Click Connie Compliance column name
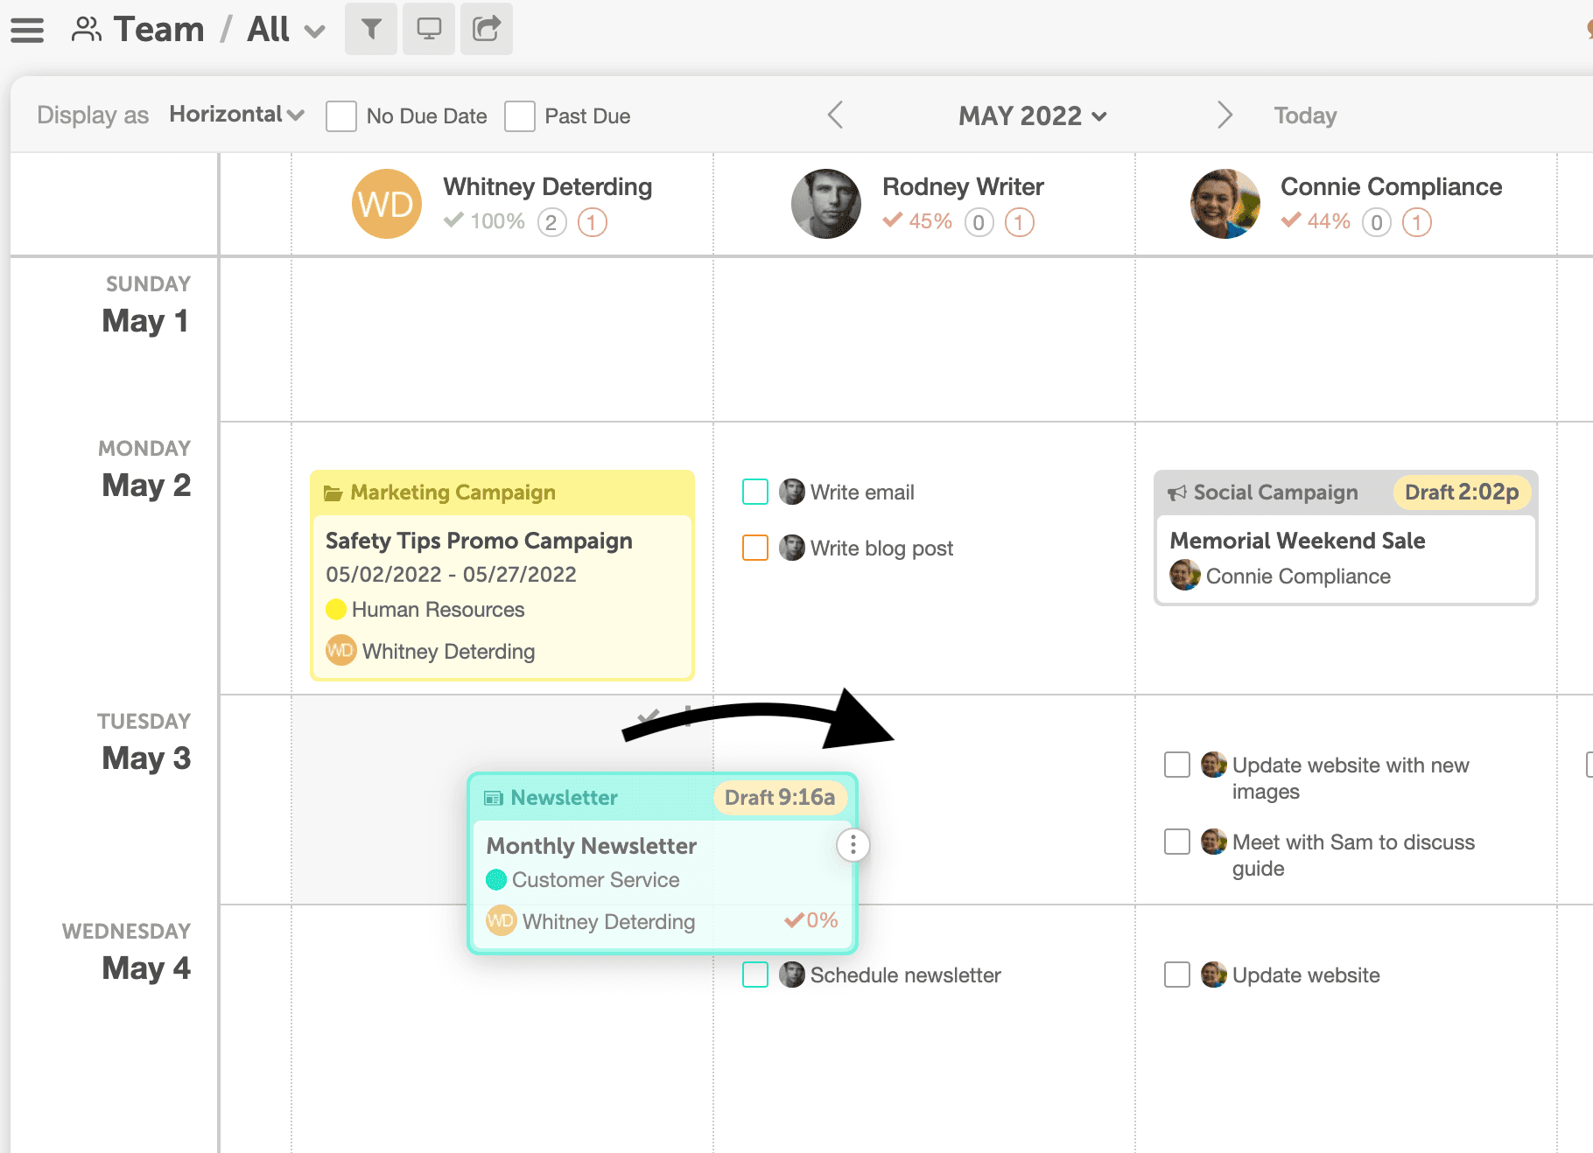This screenshot has height=1153, width=1593. pos(1392,186)
